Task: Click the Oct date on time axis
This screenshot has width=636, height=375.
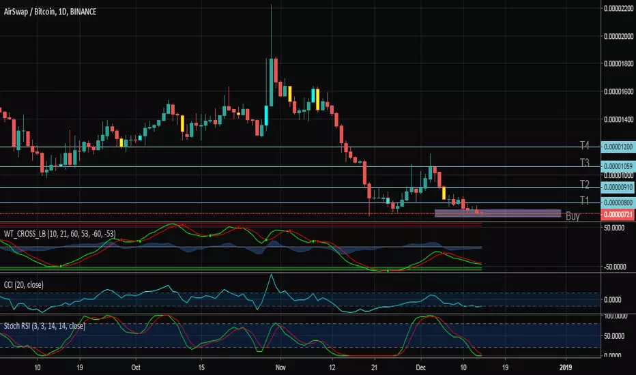Action: pyautogui.click(x=136, y=367)
